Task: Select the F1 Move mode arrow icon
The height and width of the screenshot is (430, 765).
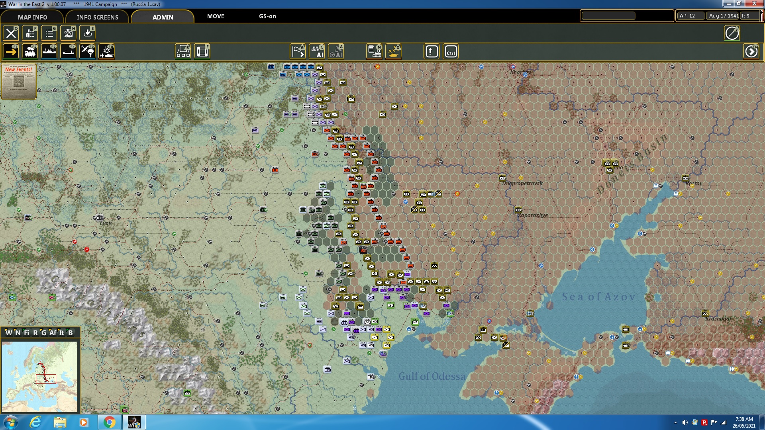Action: [x=11, y=52]
